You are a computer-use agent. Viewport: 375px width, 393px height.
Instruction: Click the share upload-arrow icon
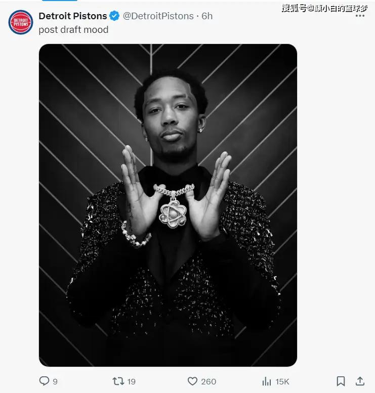click(360, 381)
